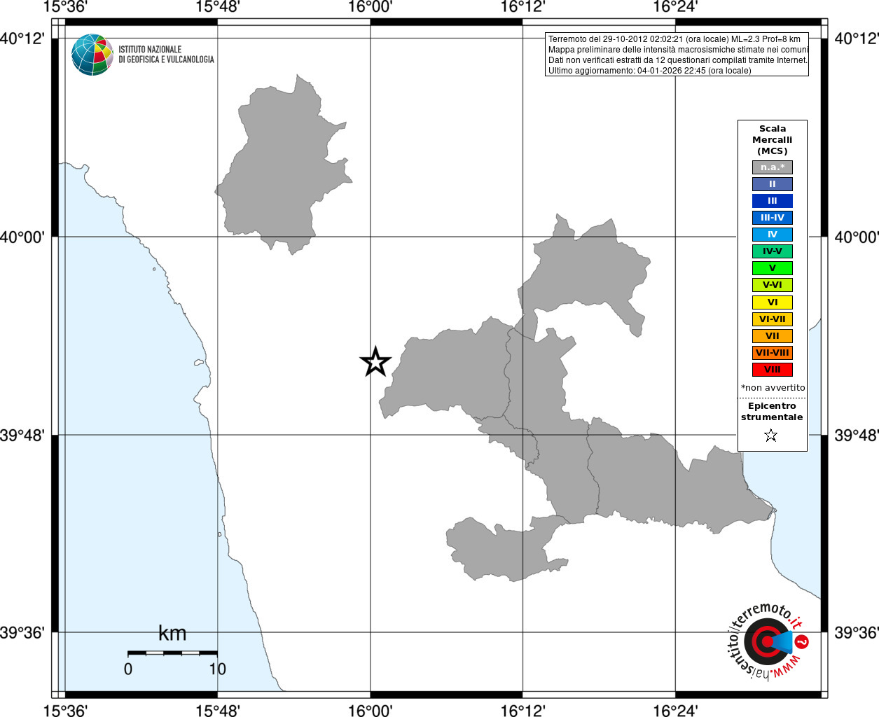Select the orange VII intensity swatch
This screenshot has height=717, width=879.
click(x=773, y=336)
